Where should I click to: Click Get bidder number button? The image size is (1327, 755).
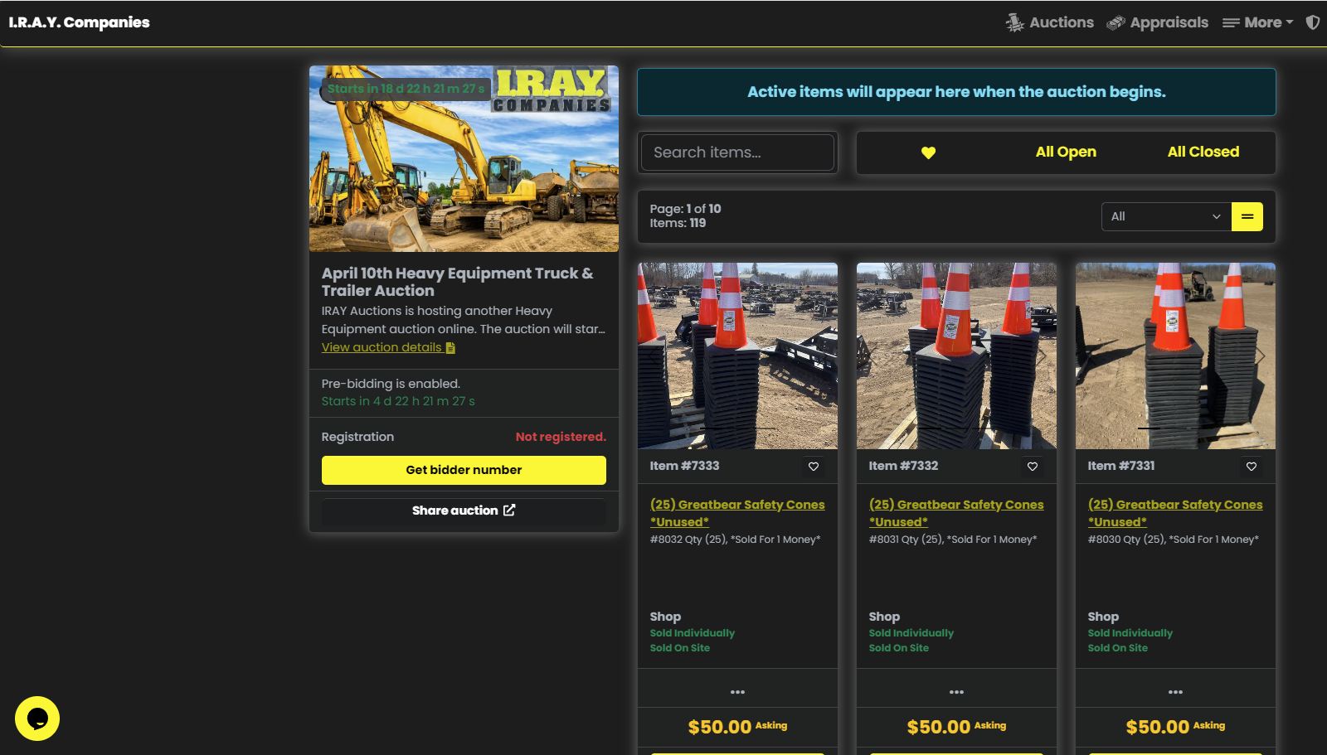[x=464, y=470]
